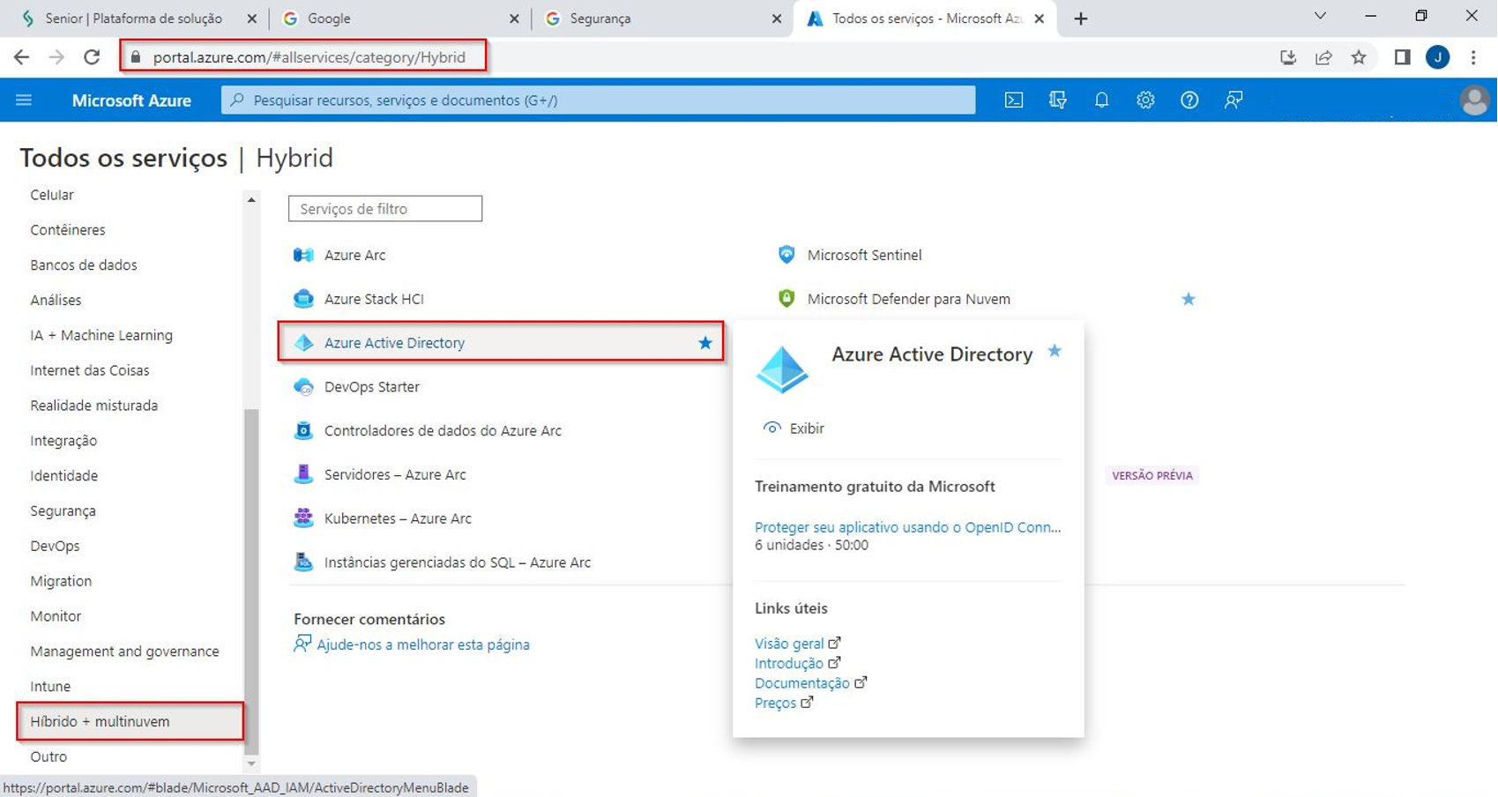Toggle favorite star on Azure Active Directory row
The height and width of the screenshot is (797, 1498).
coord(704,343)
